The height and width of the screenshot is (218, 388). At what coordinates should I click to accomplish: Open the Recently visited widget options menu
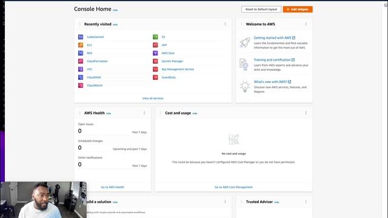click(x=225, y=24)
